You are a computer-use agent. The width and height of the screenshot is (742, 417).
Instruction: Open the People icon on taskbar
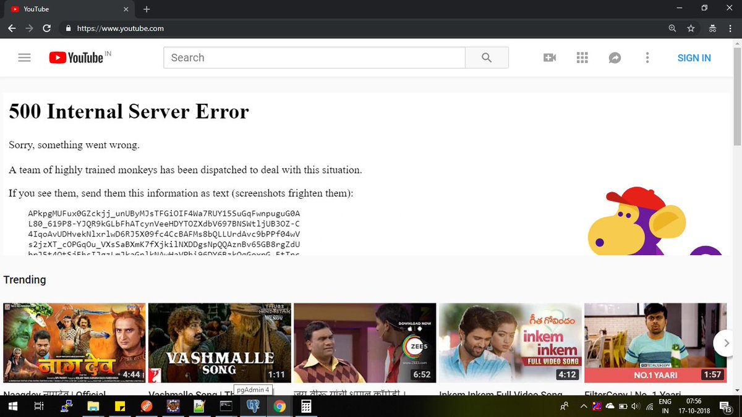564,406
